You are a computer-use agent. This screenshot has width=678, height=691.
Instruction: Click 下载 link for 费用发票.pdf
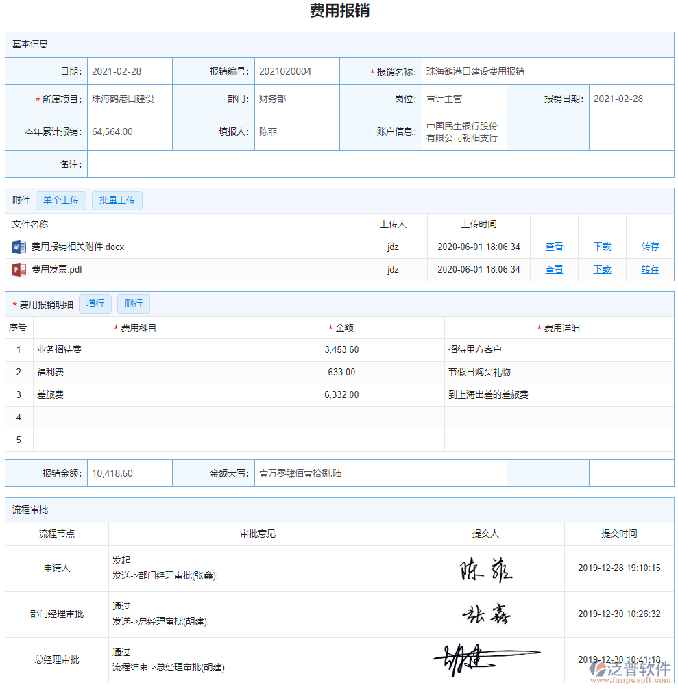602,268
